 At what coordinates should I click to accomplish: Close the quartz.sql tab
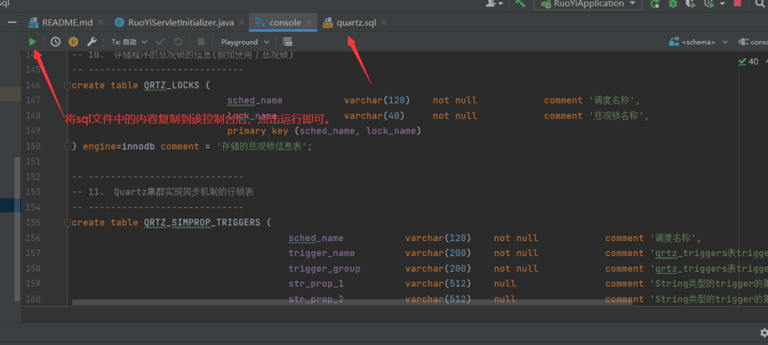[384, 23]
